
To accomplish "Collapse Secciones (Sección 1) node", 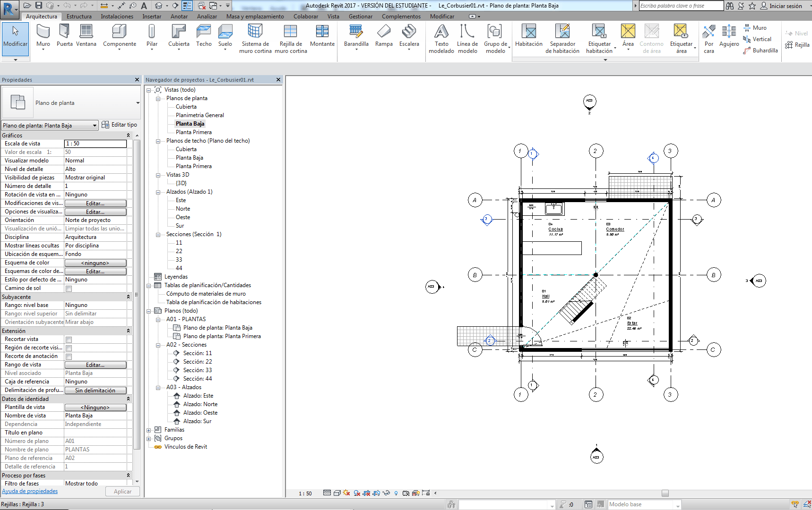I will point(158,235).
